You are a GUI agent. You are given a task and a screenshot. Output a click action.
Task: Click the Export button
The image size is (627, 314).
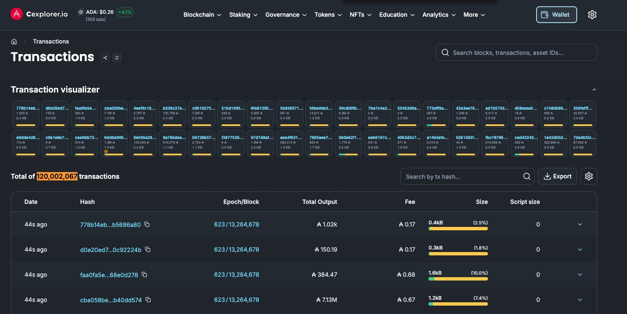click(x=557, y=176)
